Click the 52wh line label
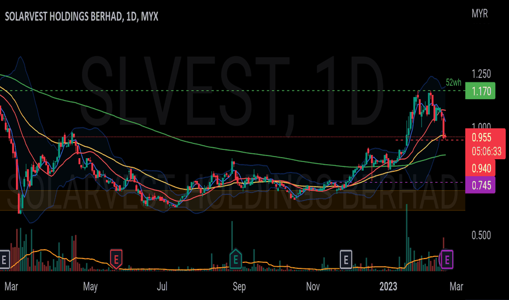The width and height of the screenshot is (509, 300). click(453, 82)
